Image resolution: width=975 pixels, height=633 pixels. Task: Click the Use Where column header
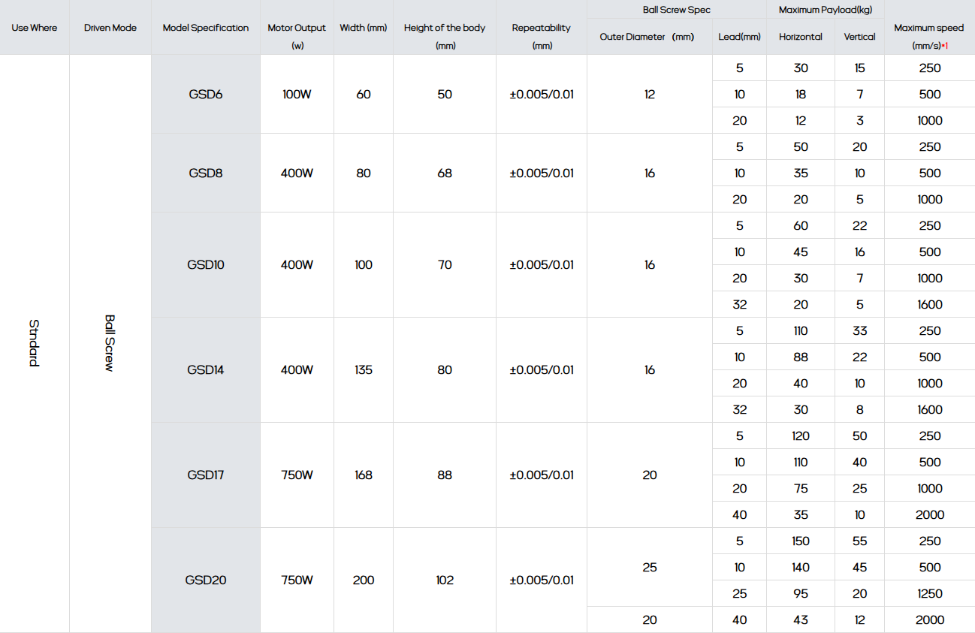click(35, 28)
